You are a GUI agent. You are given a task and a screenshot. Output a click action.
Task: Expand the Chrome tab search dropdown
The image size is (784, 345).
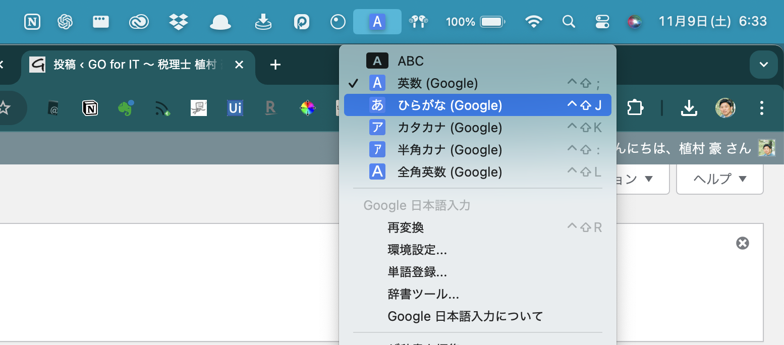pos(763,65)
